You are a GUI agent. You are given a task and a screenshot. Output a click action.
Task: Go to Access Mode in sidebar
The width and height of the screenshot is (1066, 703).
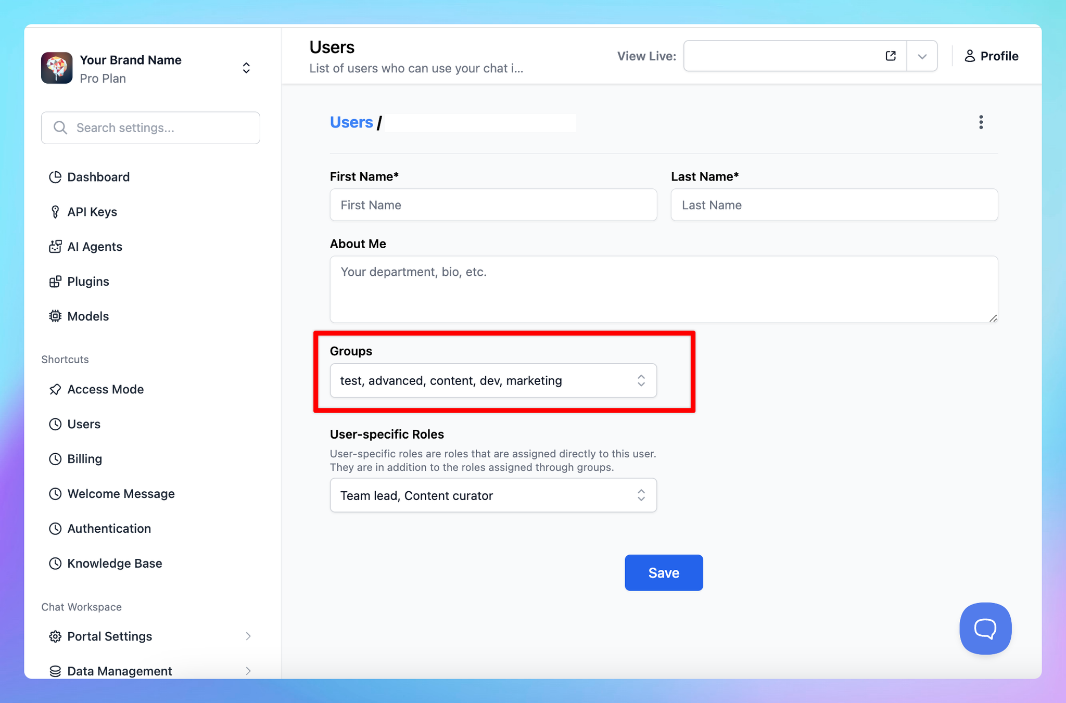point(105,389)
